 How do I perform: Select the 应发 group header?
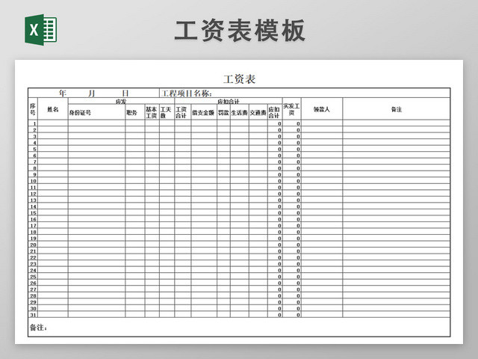pyautogui.click(x=121, y=102)
